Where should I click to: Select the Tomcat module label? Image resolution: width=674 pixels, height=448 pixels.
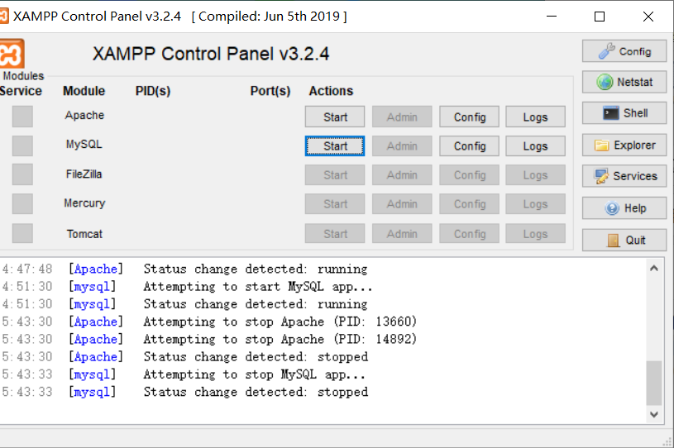[84, 234]
